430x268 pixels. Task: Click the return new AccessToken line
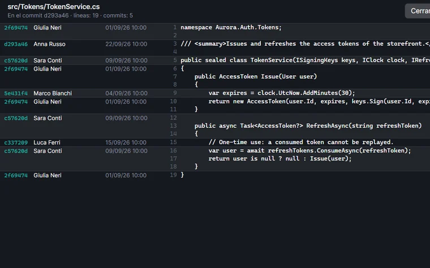319,101
